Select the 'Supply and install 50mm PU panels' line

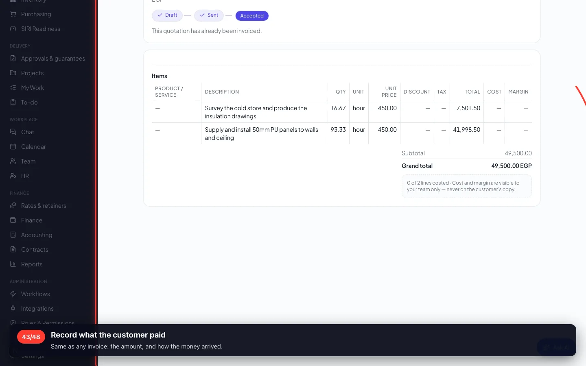(x=262, y=134)
